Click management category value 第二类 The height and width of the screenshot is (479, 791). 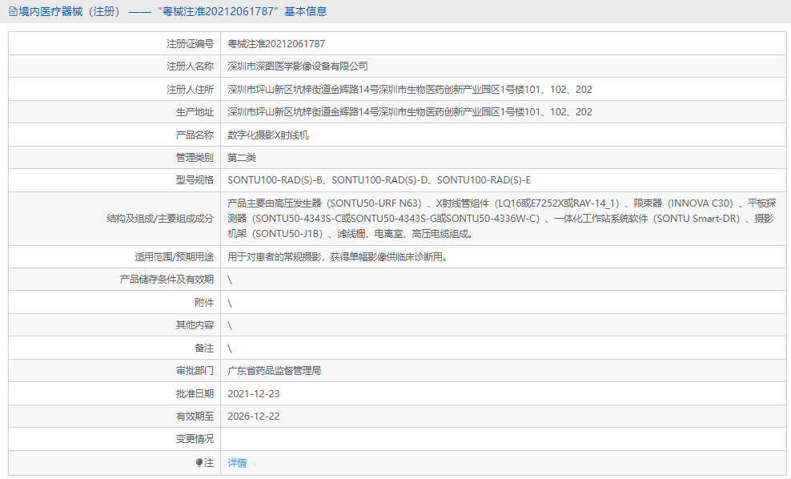coord(242,158)
